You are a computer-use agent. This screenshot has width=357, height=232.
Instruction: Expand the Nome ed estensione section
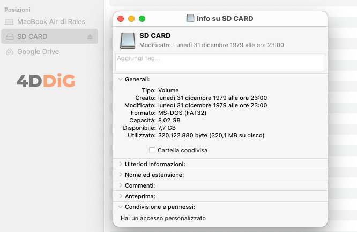121,175
